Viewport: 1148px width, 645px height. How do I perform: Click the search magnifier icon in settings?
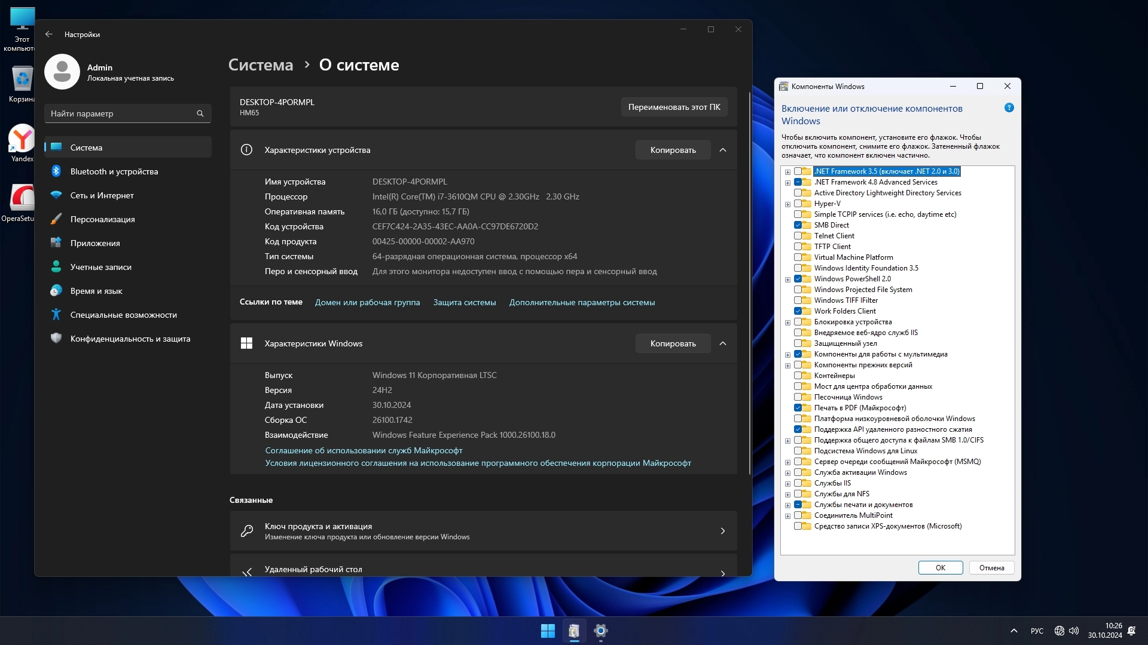click(200, 113)
